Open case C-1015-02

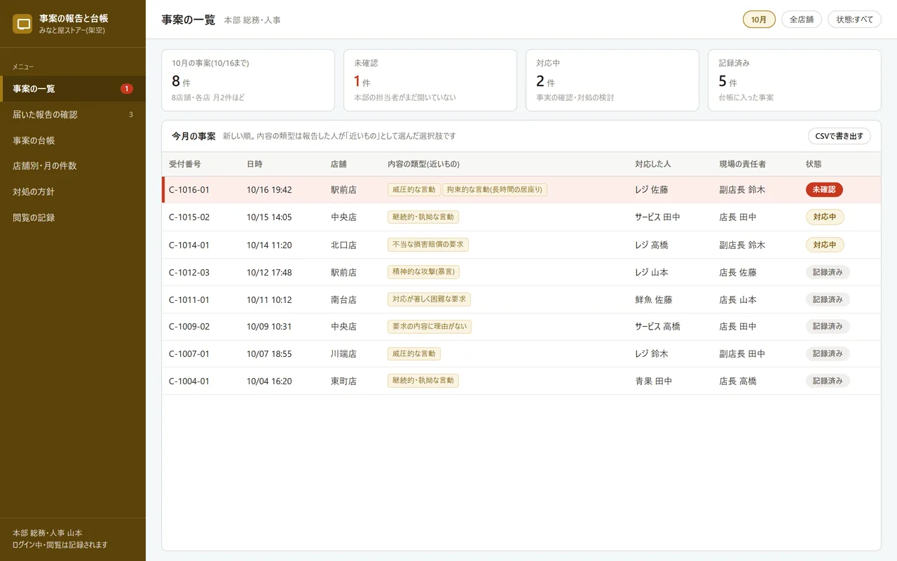click(521, 217)
